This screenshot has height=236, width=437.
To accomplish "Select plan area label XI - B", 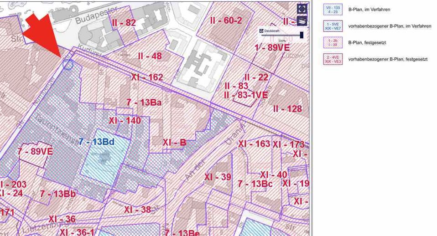I will tap(174, 143).
